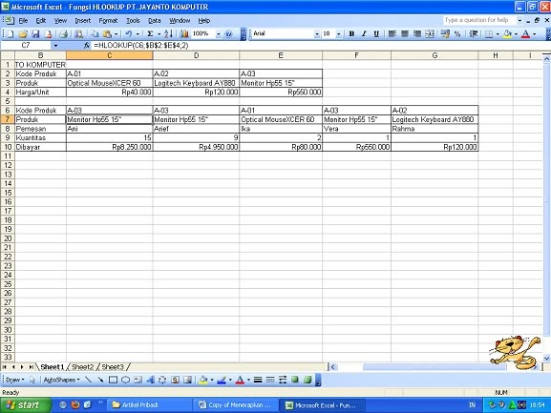551x413 pixels.
Task: Open the Tools menu
Action: (x=133, y=21)
